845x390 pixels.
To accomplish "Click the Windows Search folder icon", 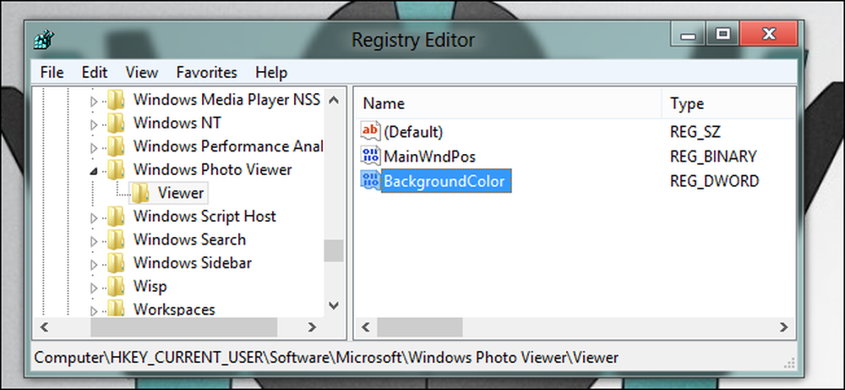I will tap(115, 239).
